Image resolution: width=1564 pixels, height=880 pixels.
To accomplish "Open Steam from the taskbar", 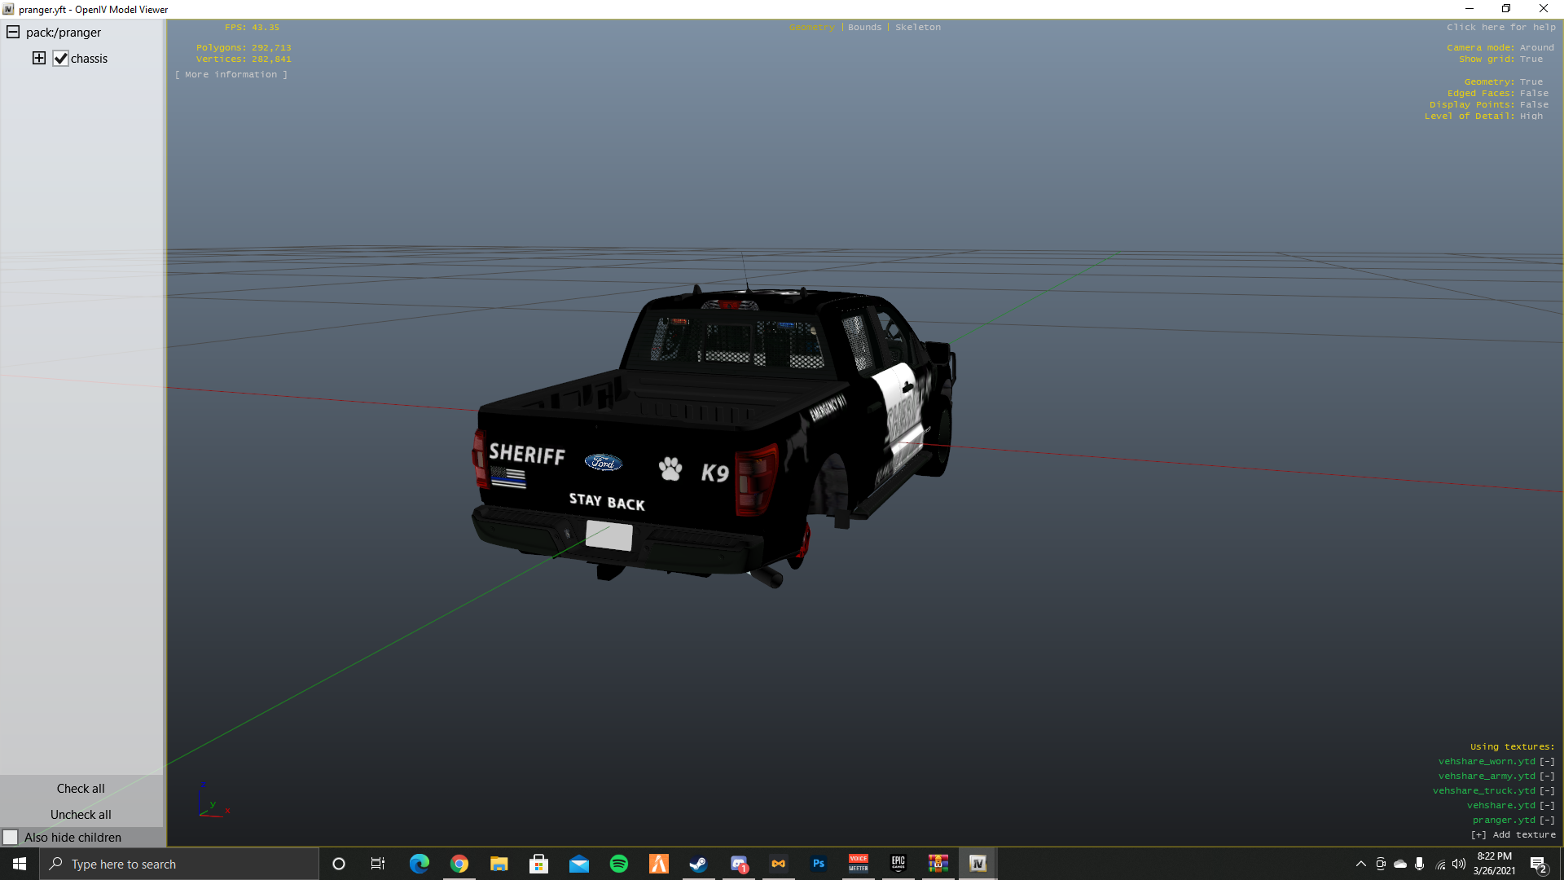I will [x=698, y=864].
